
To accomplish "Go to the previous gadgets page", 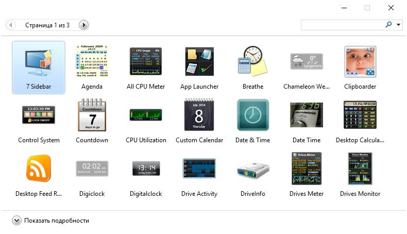I will click(11, 25).
